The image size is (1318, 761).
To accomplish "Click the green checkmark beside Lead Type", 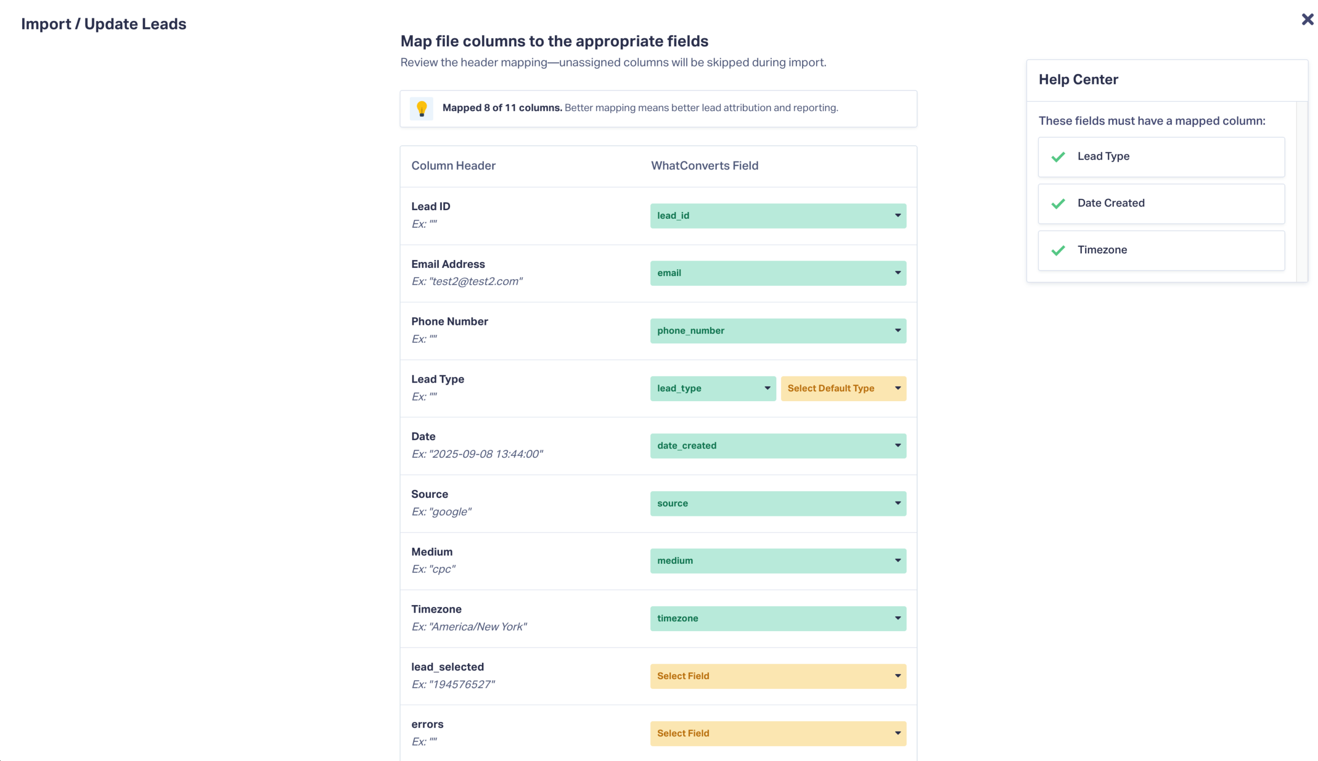I will [1057, 157].
